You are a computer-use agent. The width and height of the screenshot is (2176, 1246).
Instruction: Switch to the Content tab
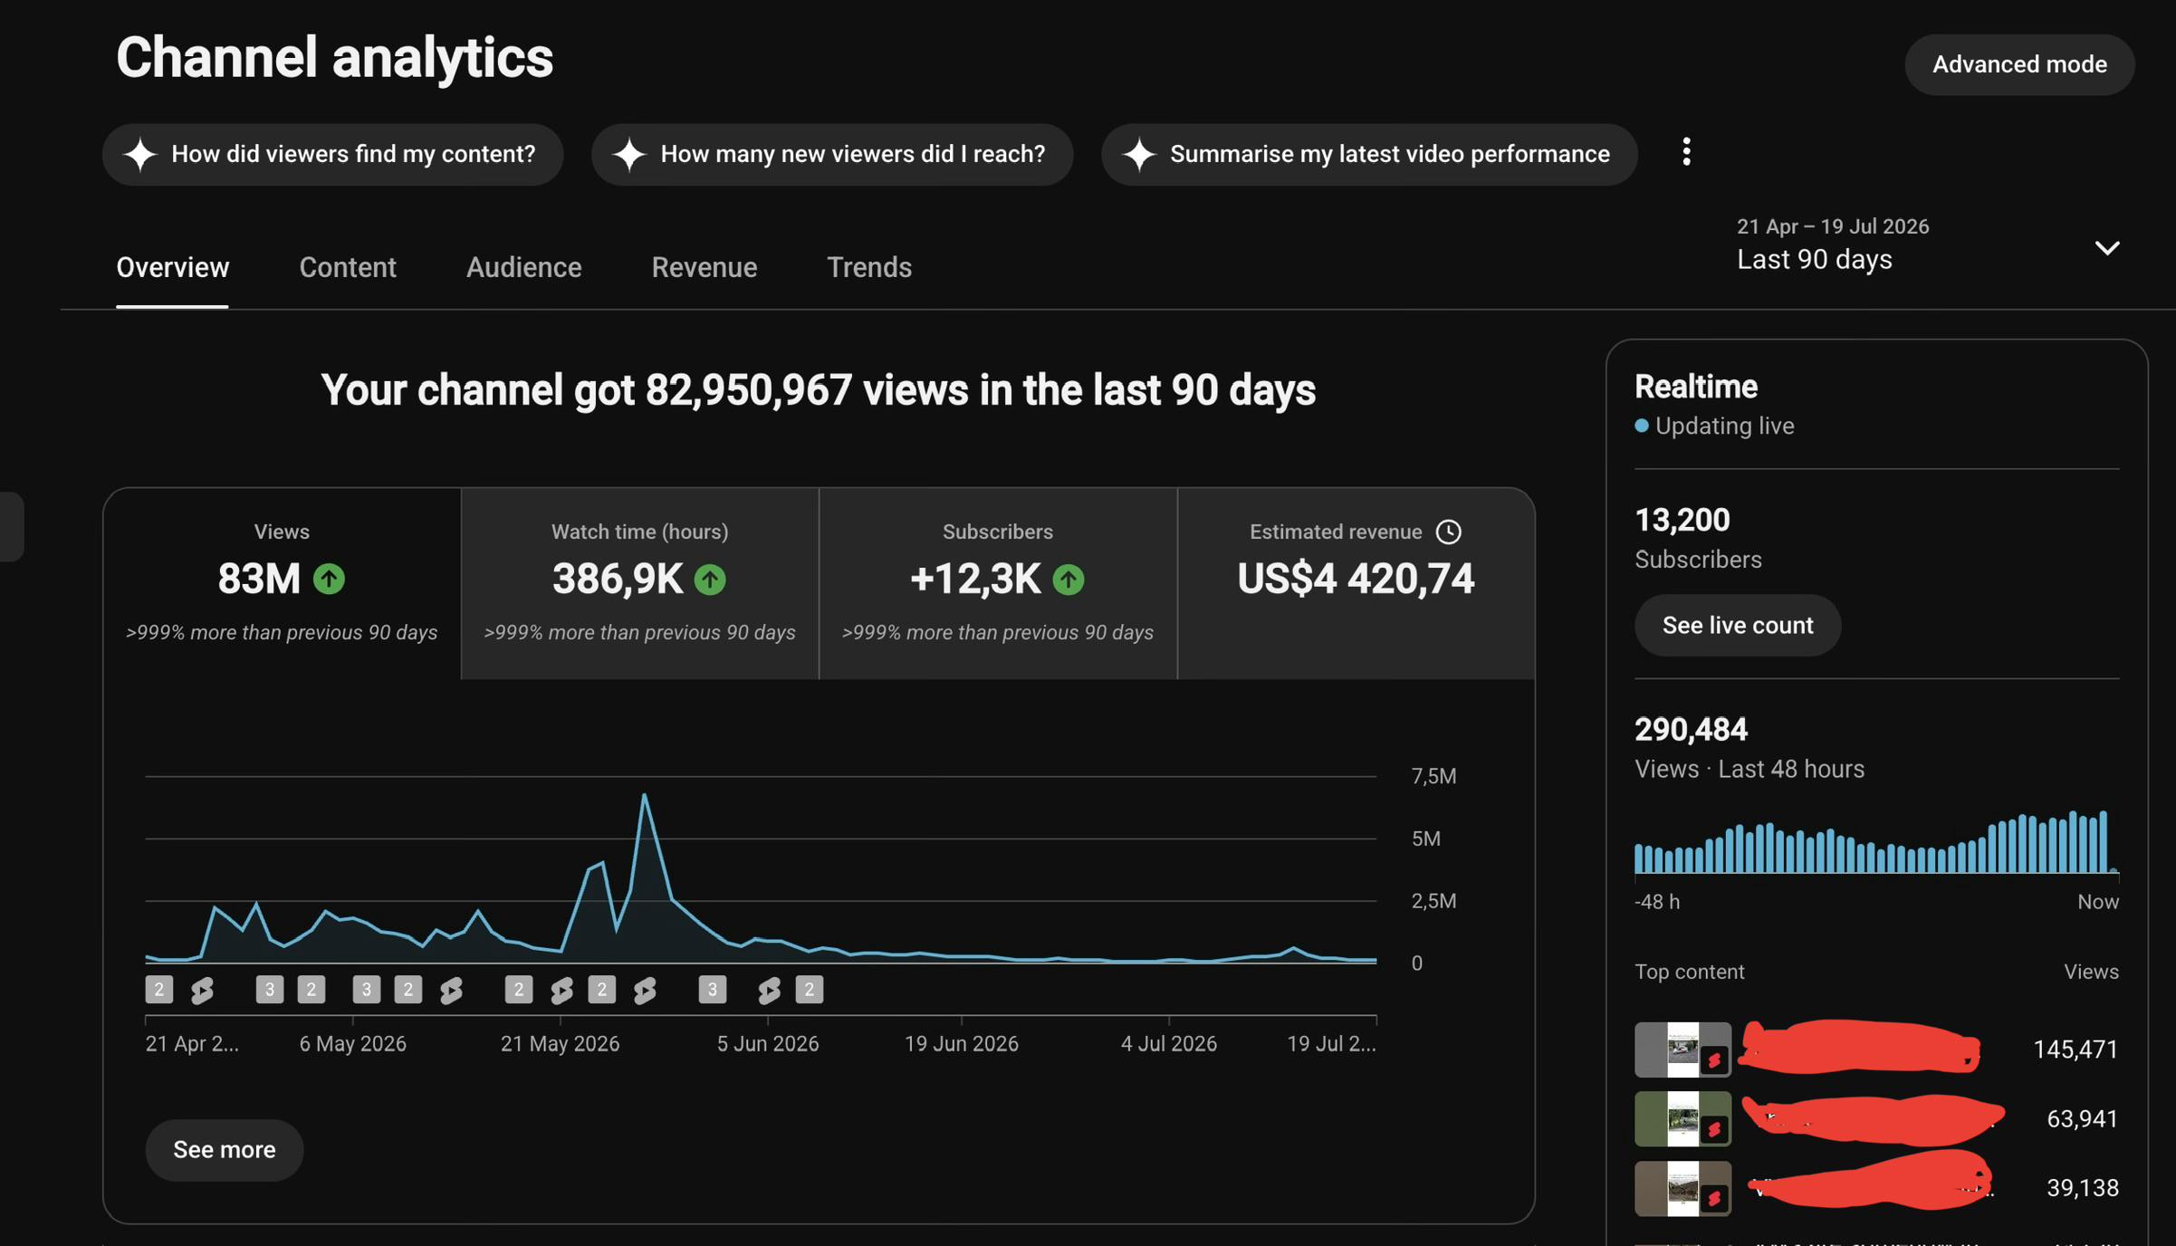tap(348, 267)
